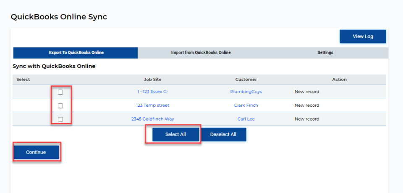
Task: Open the Settings tab
Action: pos(325,53)
